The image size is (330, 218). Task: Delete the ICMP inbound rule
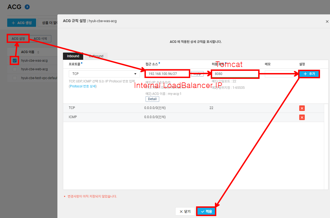302,117
